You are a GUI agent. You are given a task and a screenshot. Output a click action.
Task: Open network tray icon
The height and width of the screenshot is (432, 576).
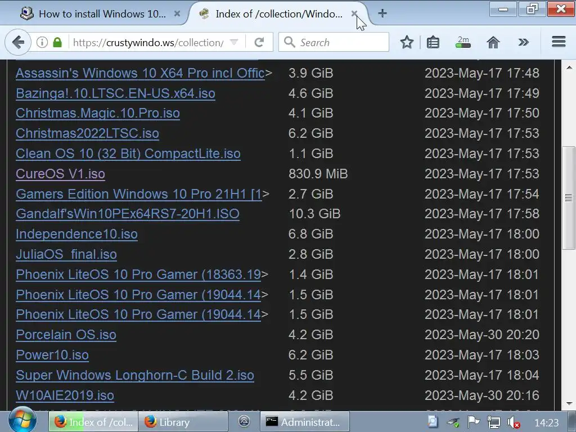click(493, 422)
